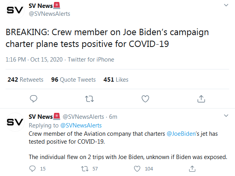Open the 1:16 PM Oct 15, 2020 timestamp
The height and width of the screenshot is (176, 235).
coord(34,60)
